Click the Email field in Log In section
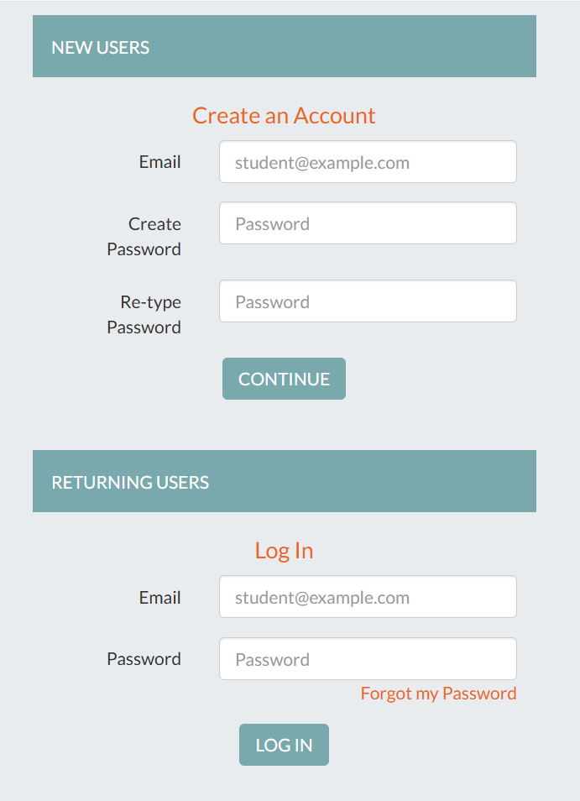 tap(368, 597)
